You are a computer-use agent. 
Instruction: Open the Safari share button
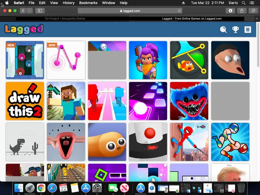coord(242,11)
